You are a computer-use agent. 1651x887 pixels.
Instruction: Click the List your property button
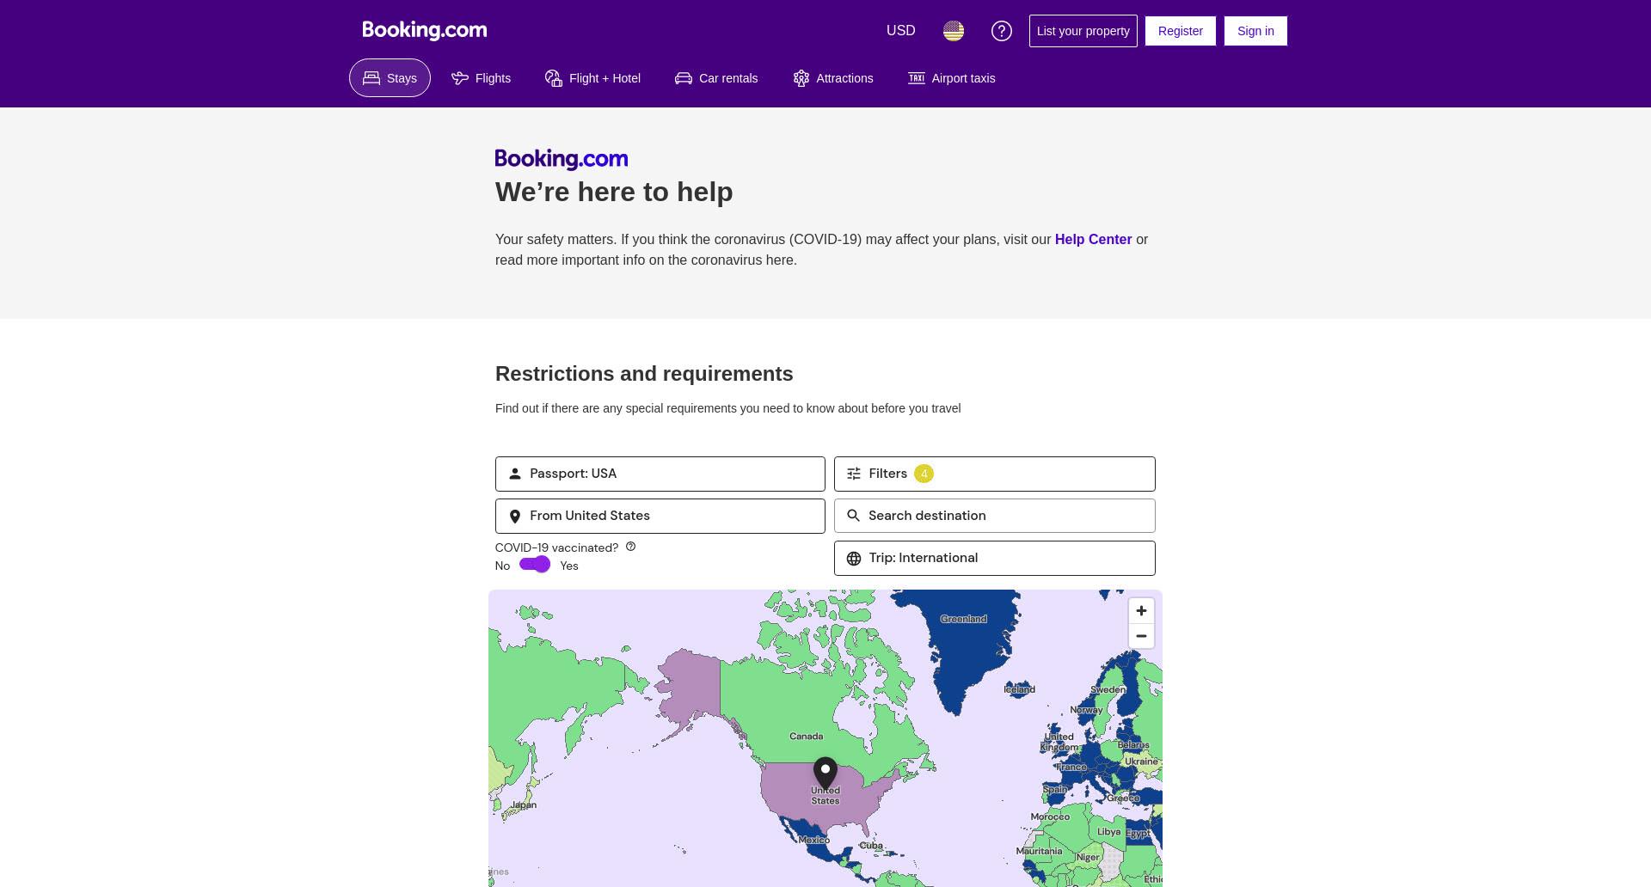(1083, 31)
